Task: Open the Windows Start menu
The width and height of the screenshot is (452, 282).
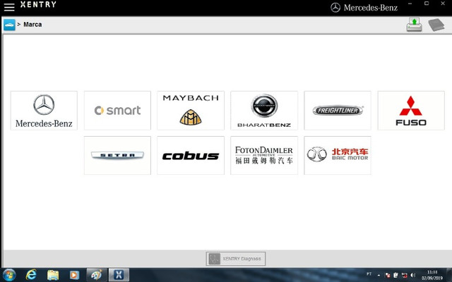Action: [x=9, y=275]
